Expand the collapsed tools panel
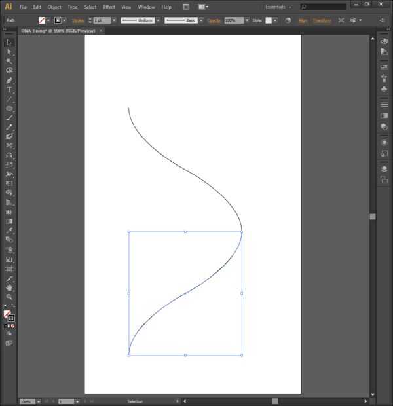393x406 pixels. tap(5, 29)
